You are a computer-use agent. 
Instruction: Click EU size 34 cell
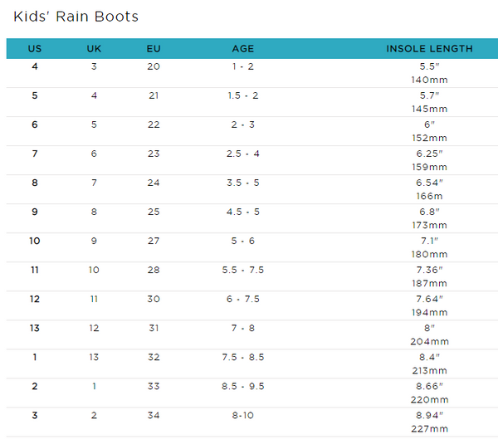tap(154, 415)
